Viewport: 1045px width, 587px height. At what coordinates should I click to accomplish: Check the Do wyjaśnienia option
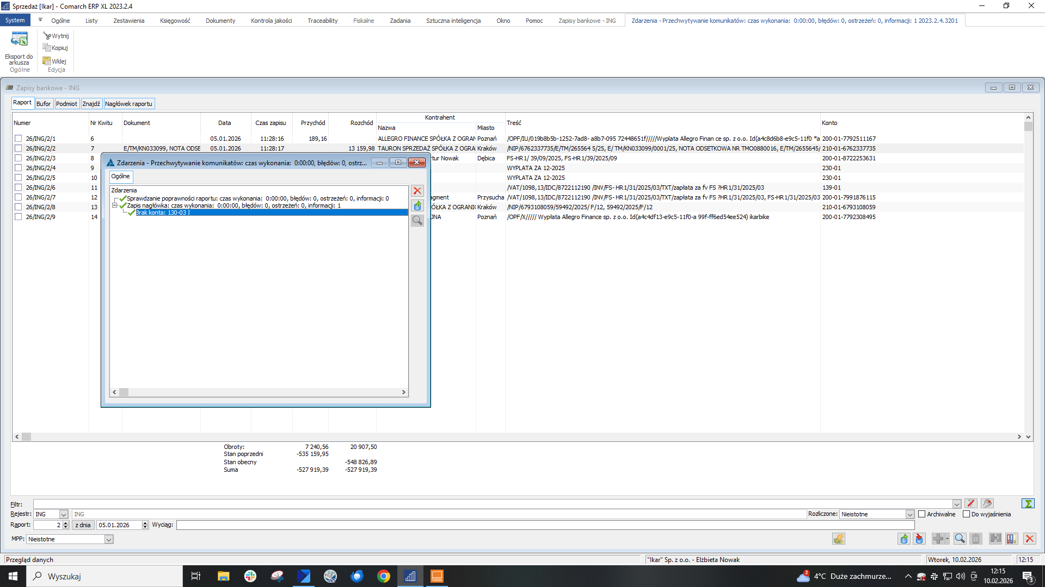[x=966, y=514]
